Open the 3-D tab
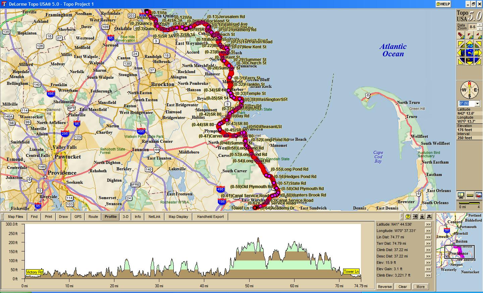 click(x=125, y=217)
